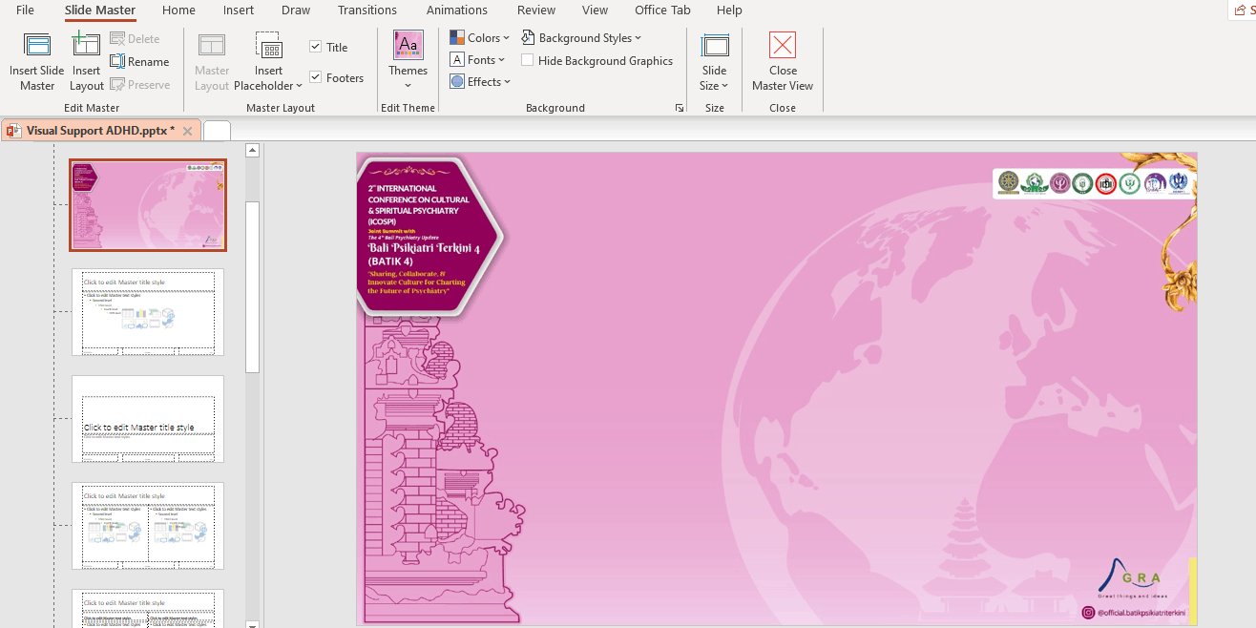The image size is (1256, 628).
Task: Open the Themes gallery
Action: tap(408, 62)
